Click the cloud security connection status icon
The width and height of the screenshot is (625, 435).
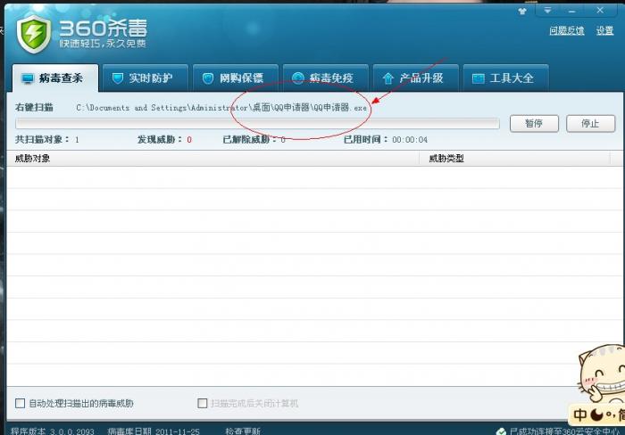[501, 431]
